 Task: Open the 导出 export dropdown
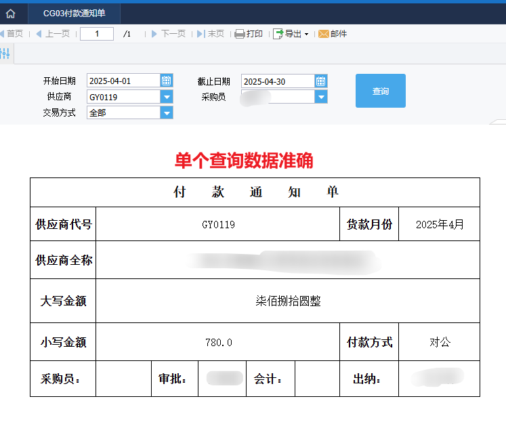[291, 34]
